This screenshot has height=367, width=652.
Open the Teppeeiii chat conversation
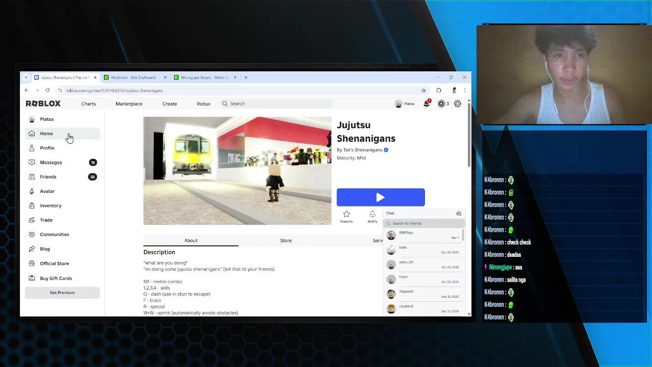tap(423, 294)
